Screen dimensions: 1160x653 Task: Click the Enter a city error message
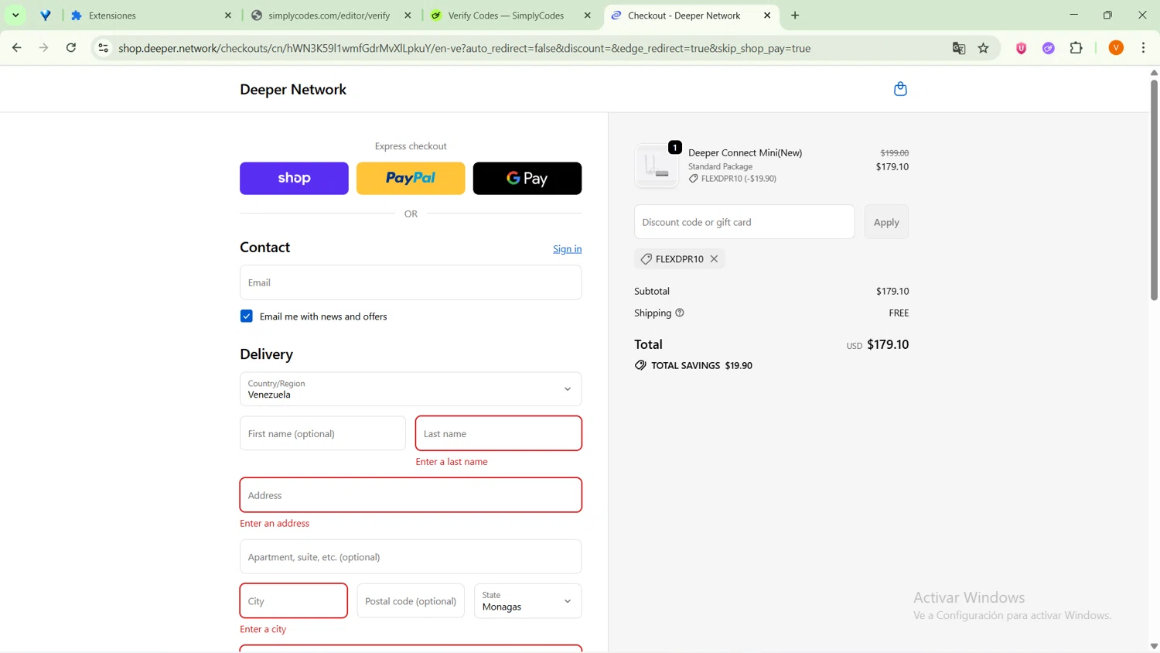[263, 630]
